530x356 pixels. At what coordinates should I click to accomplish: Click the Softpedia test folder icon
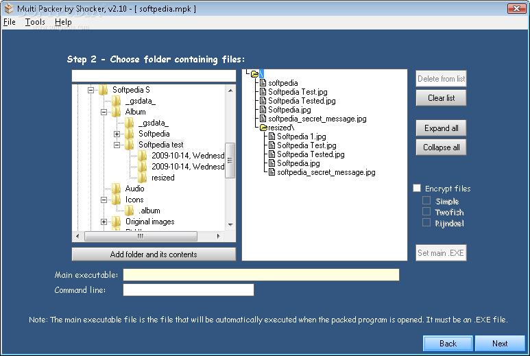(130, 145)
